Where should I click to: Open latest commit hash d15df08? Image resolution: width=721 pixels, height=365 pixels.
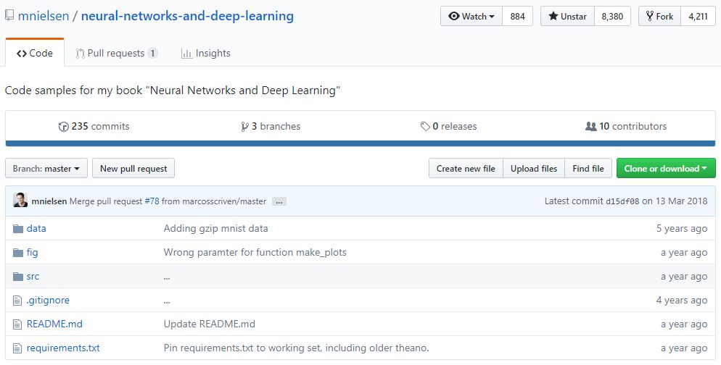pyautogui.click(x=622, y=201)
